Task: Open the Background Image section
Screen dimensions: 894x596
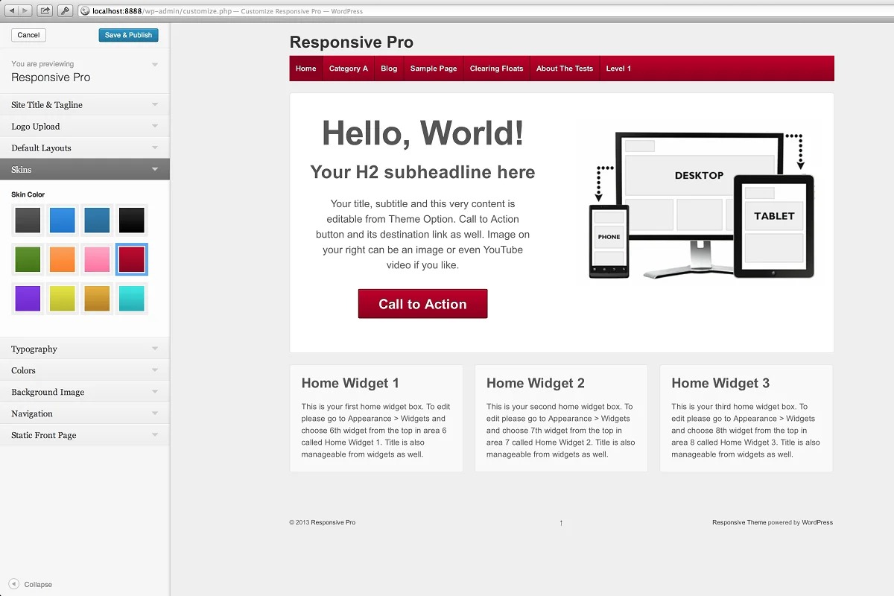Action: click(84, 392)
